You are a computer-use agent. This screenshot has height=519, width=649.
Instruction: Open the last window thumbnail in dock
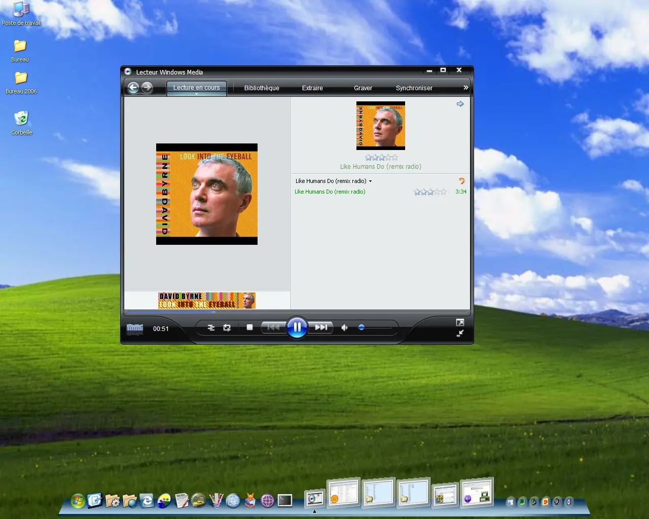pyautogui.click(x=477, y=493)
